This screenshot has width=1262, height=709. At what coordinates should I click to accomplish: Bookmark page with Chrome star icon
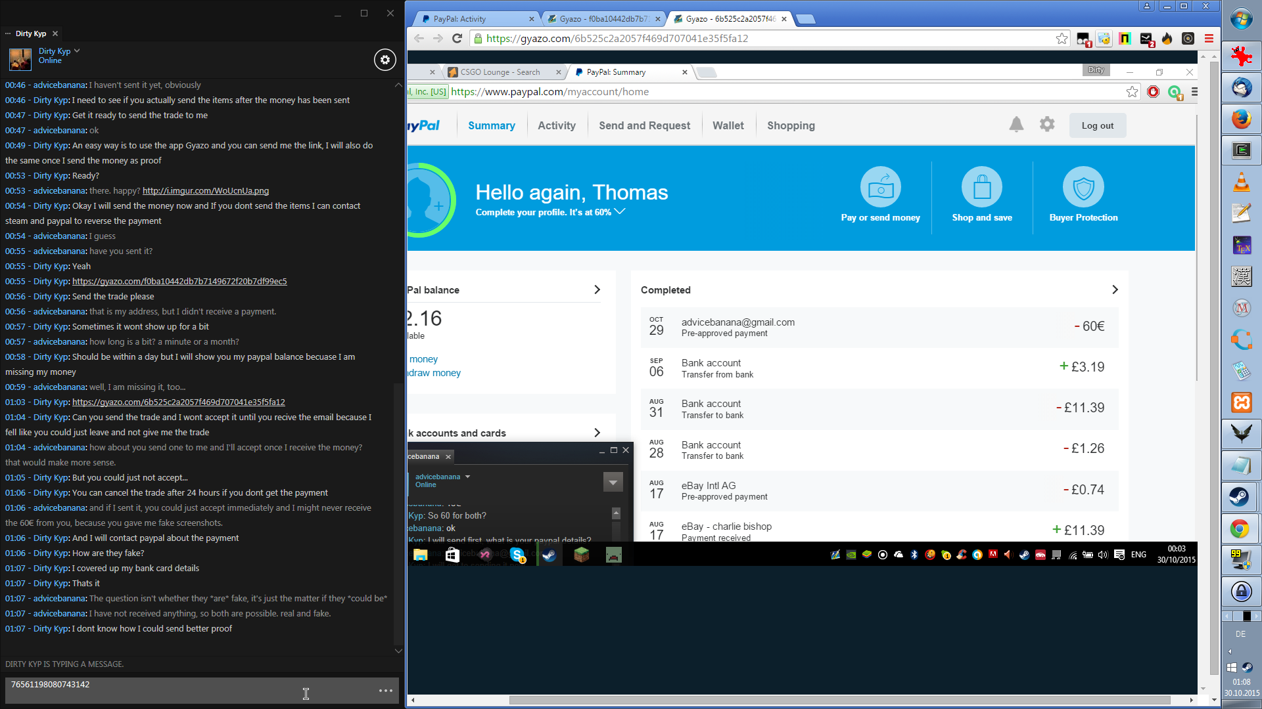(1062, 39)
